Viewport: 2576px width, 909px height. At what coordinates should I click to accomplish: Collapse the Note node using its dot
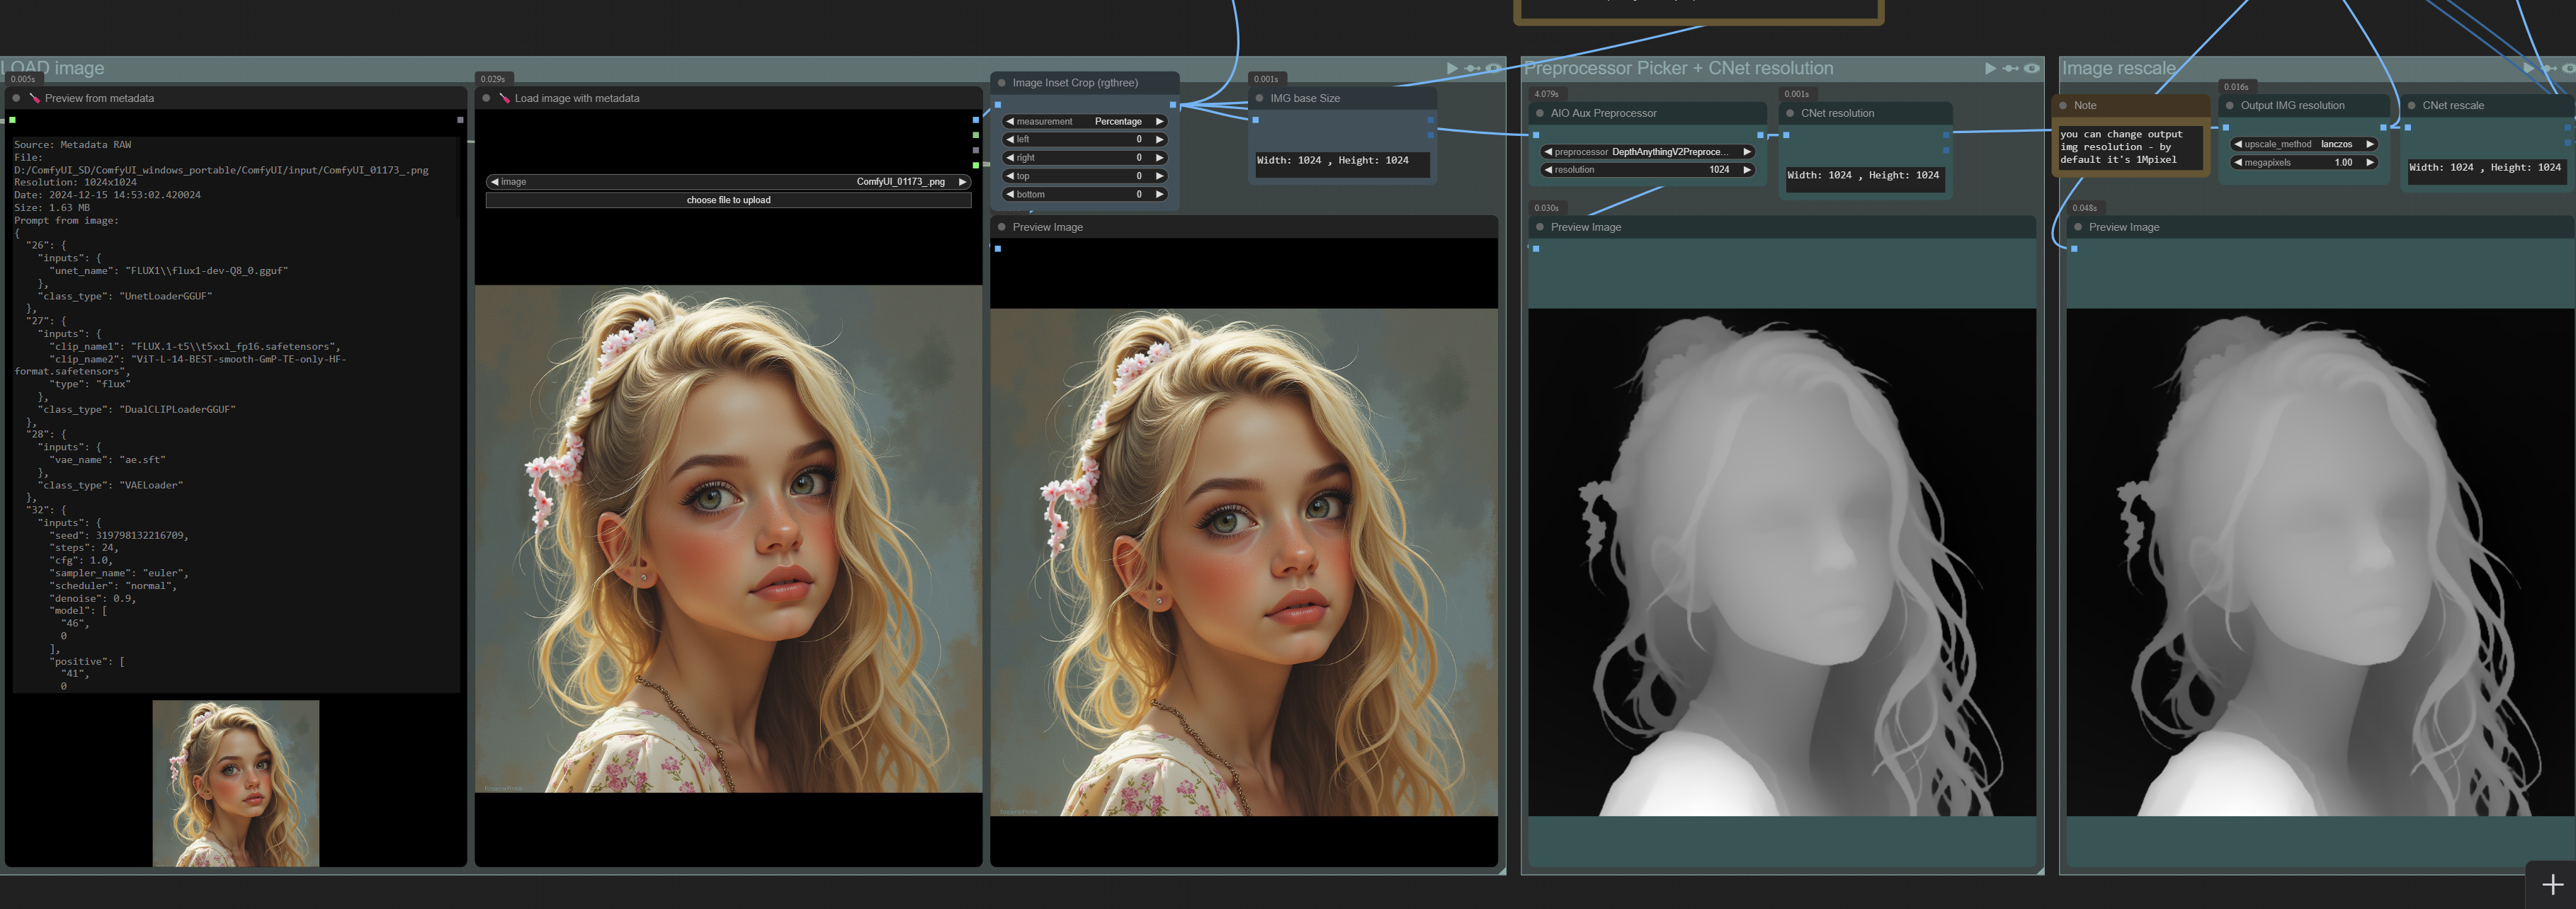[2063, 105]
